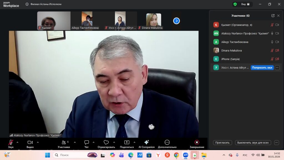Open the Chat panel icon
This screenshot has width=284, height=160.
point(87,142)
